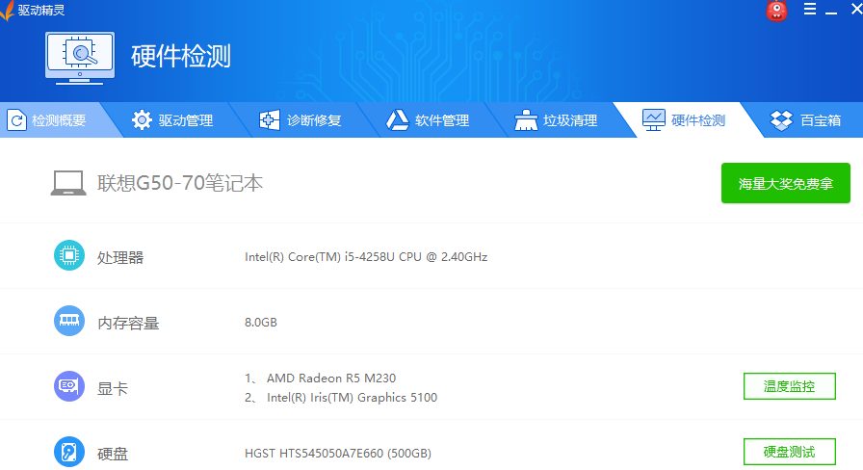Screen dimensions: 863x470
Task: Click the 温度监控 button
Action: pyautogui.click(x=789, y=386)
